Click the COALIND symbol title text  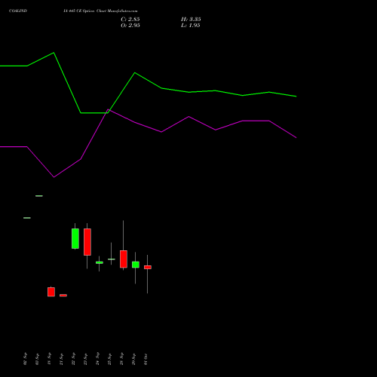[x=18, y=11]
